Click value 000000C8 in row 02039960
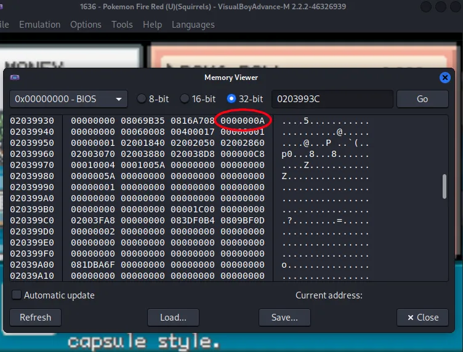The width and height of the screenshot is (463, 352). point(243,154)
